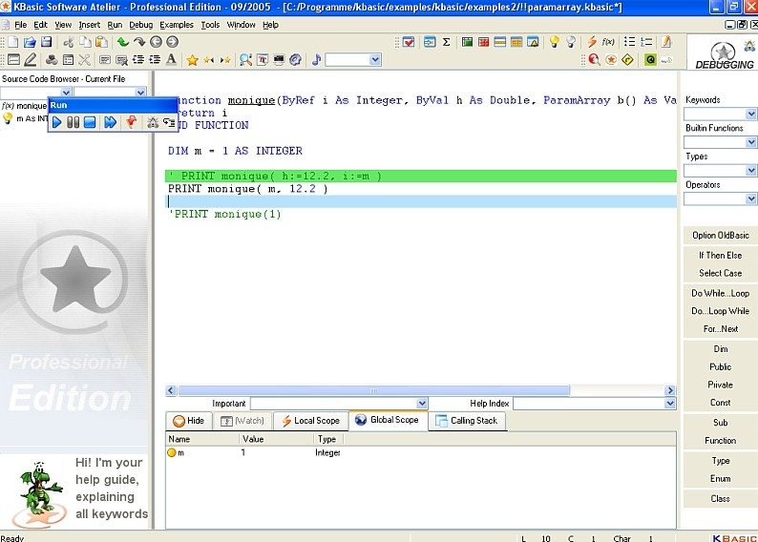Open the Tools menu
The width and height of the screenshot is (758, 542).
click(210, 25)
